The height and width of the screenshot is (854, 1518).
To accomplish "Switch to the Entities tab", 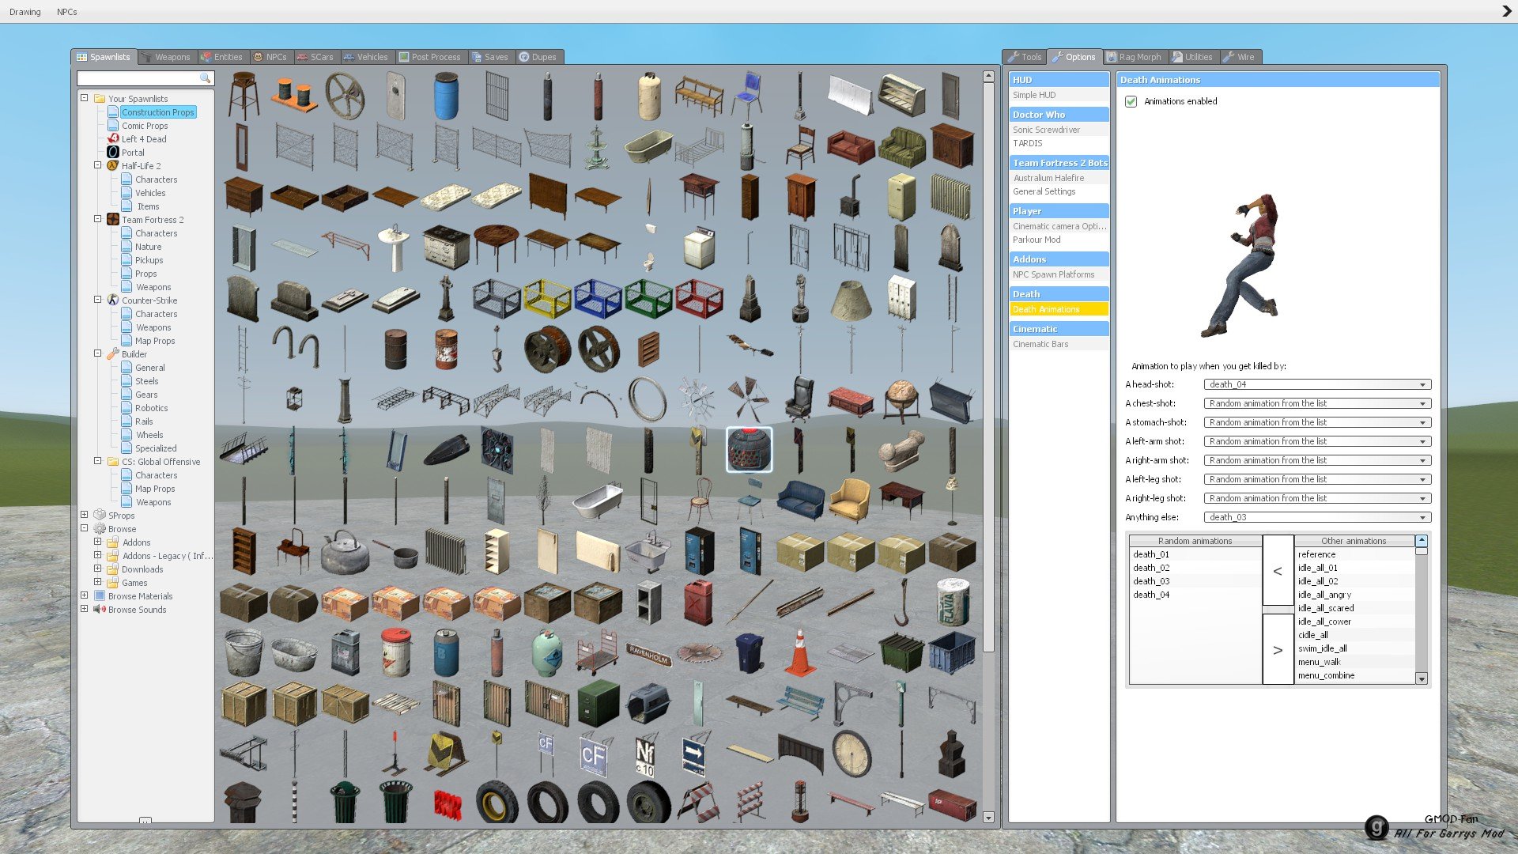I will click(x=222, y=57).
